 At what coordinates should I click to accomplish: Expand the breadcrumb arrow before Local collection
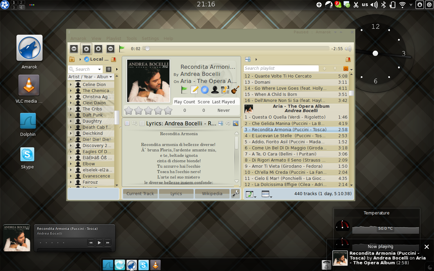80,59
